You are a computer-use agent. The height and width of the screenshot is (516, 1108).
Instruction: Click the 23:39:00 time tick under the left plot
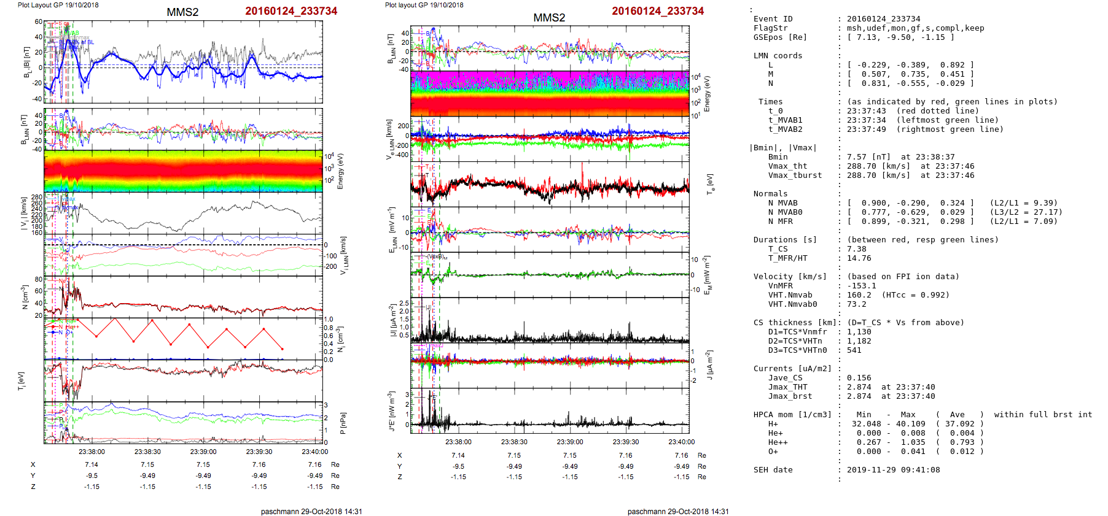coord(203,452)
